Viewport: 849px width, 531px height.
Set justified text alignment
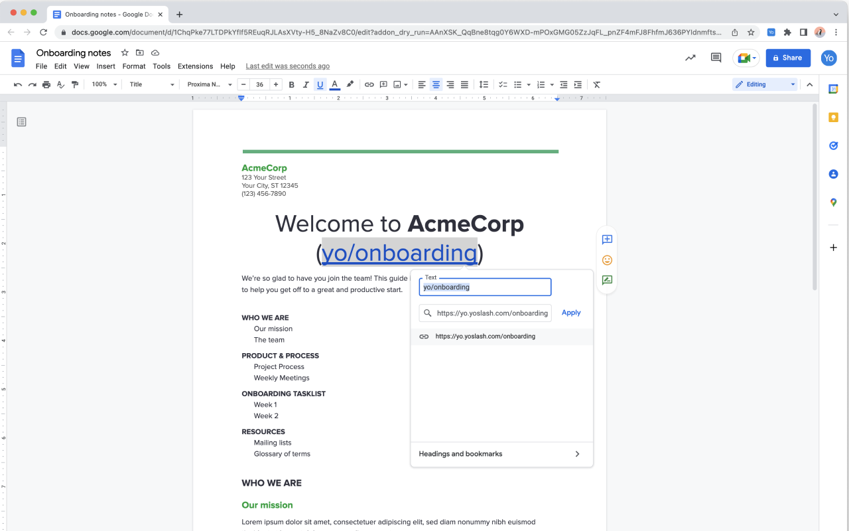[464, 84]
